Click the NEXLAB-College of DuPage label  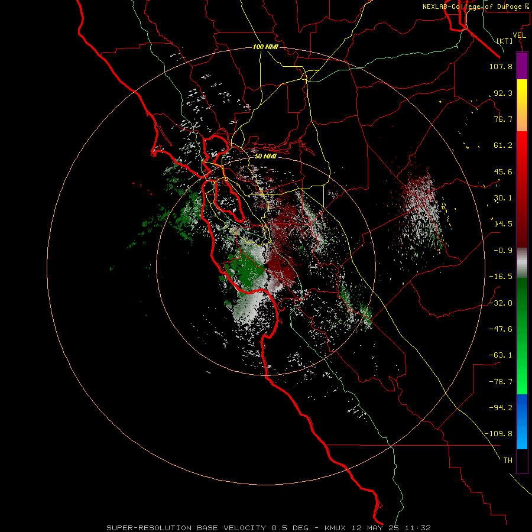[x=476, y=7]
